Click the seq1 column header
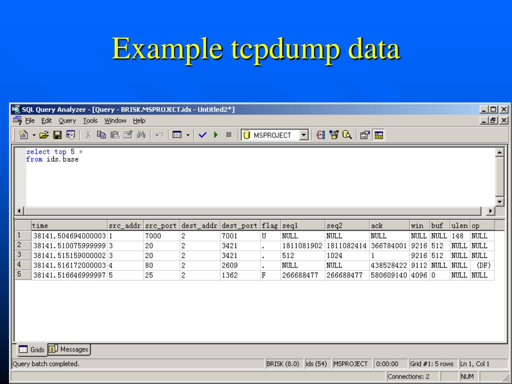Viewport: 512px width, 384px height. 302,225
